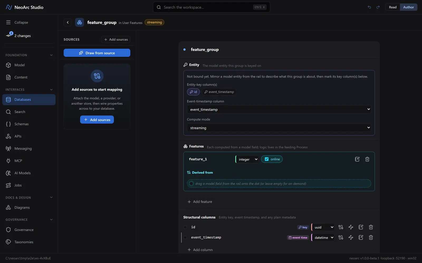This screenshot has height=263, width=422.
Task: Click the source mapping icon in empty card
Action: pos(97,76)
